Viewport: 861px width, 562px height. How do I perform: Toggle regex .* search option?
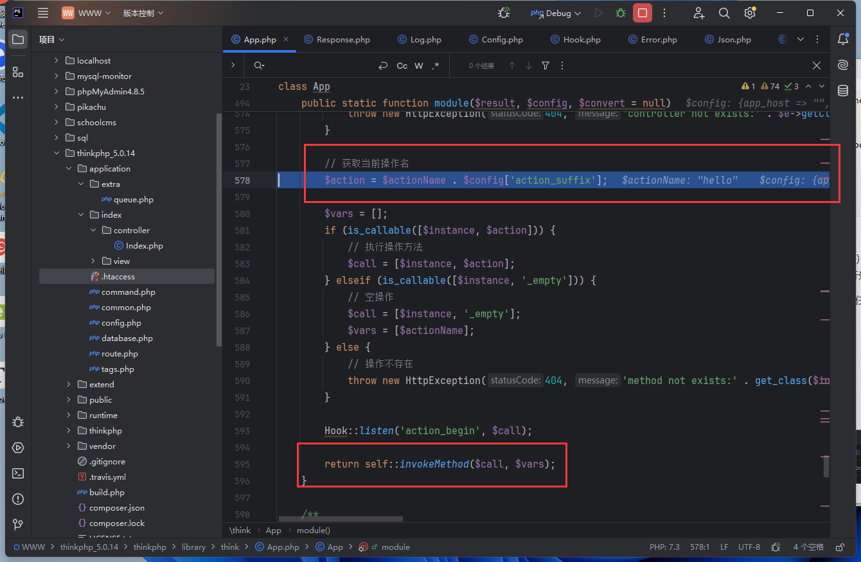tap(436, 66)
